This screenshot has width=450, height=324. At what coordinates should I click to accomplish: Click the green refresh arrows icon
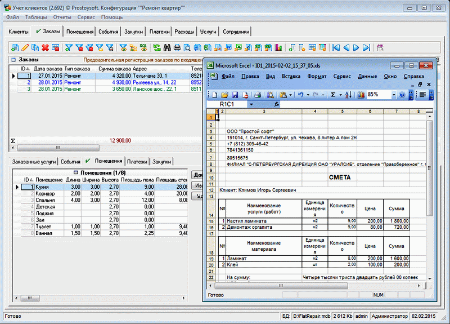[x=157, y=47]
